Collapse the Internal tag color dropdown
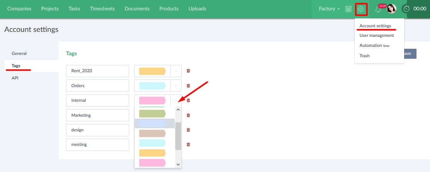 pyautogui.click(x=176, y=101)
